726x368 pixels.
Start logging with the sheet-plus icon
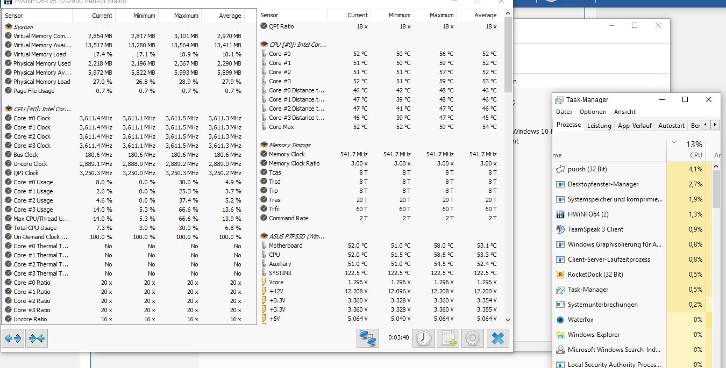tap(448, 338)
